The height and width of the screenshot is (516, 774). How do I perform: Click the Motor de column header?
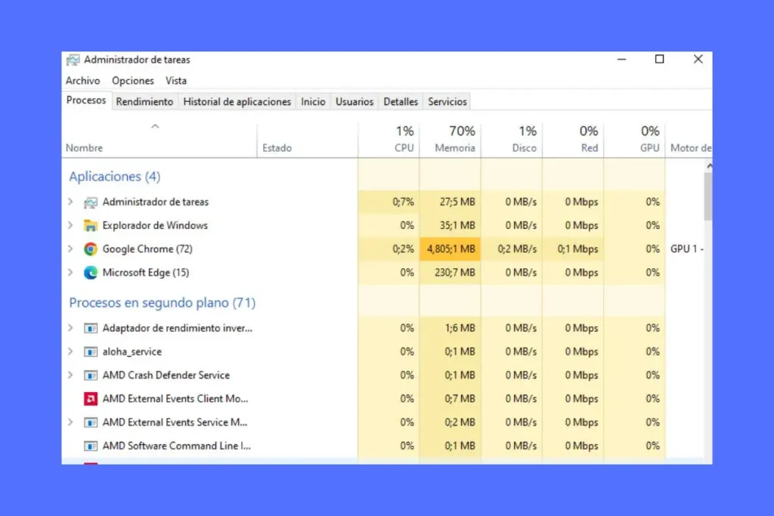(x=689, y=140)
